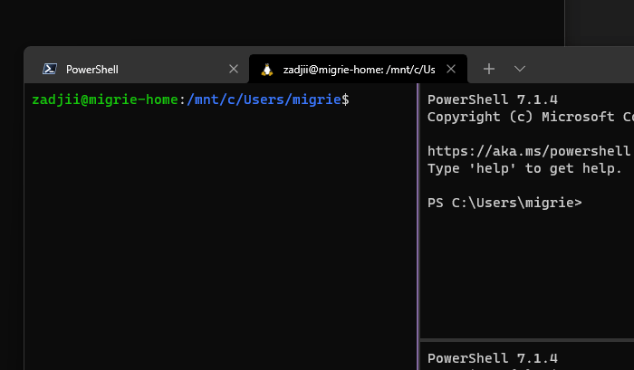Screen dimensions: 634x370
Task: Click the Linux penguin tab icon
Action: (267, 70)
